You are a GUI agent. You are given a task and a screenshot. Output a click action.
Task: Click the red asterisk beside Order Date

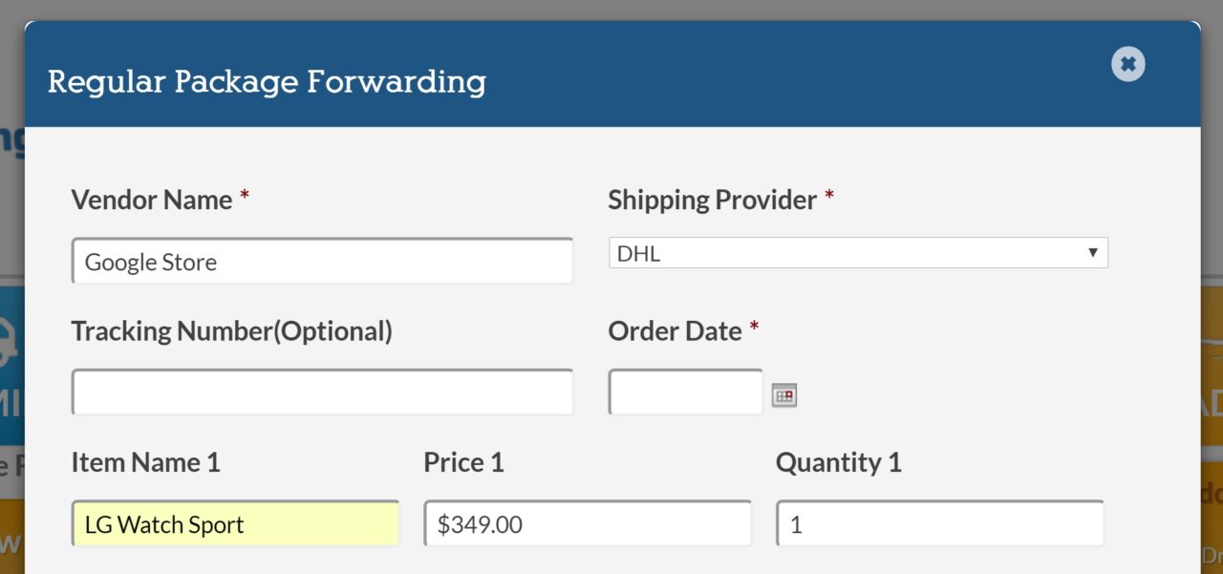coord(754,329)
